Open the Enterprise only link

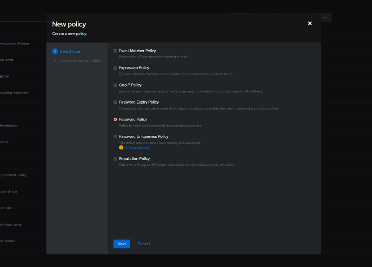pyautogui.click(x=137, y=147)
